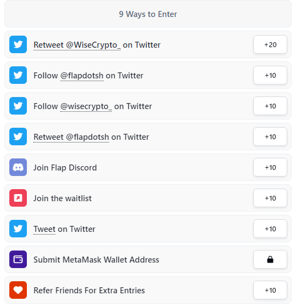
Task: Click Twitter icon beside Retweet @WiseCrypto_
Action: tap(18, 44)
